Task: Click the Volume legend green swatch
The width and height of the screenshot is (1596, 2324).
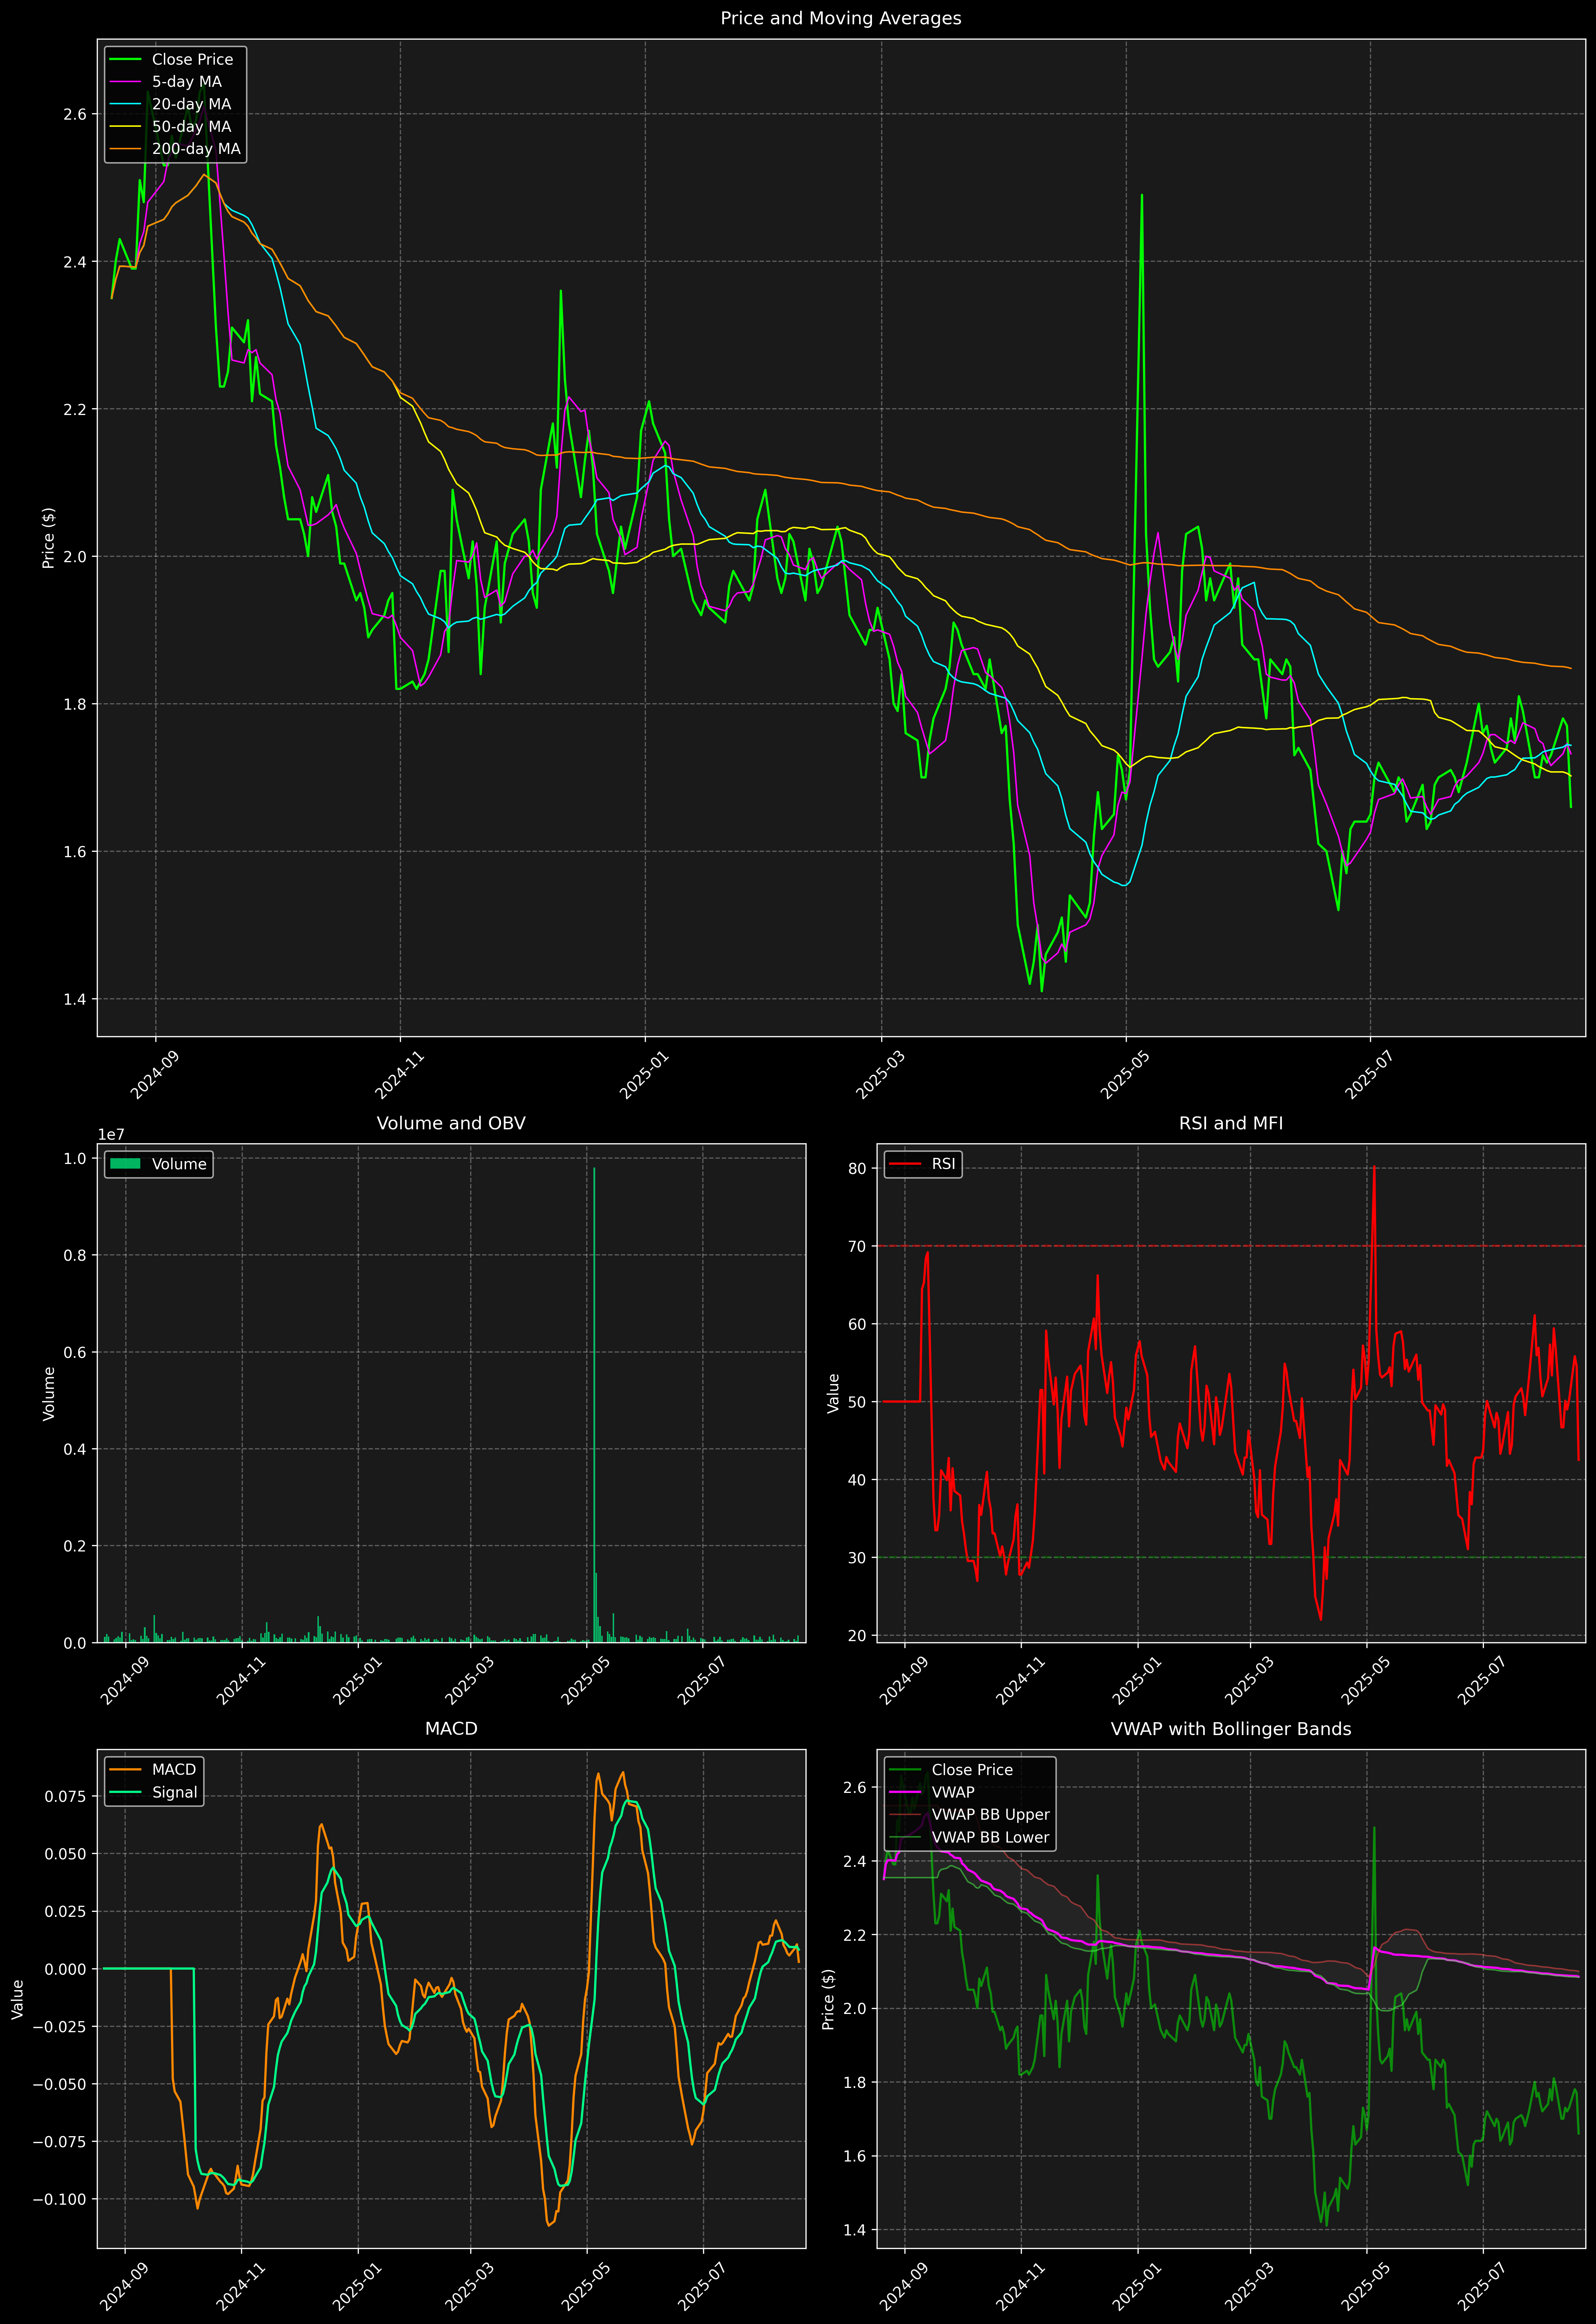Action: [125, 1164]
